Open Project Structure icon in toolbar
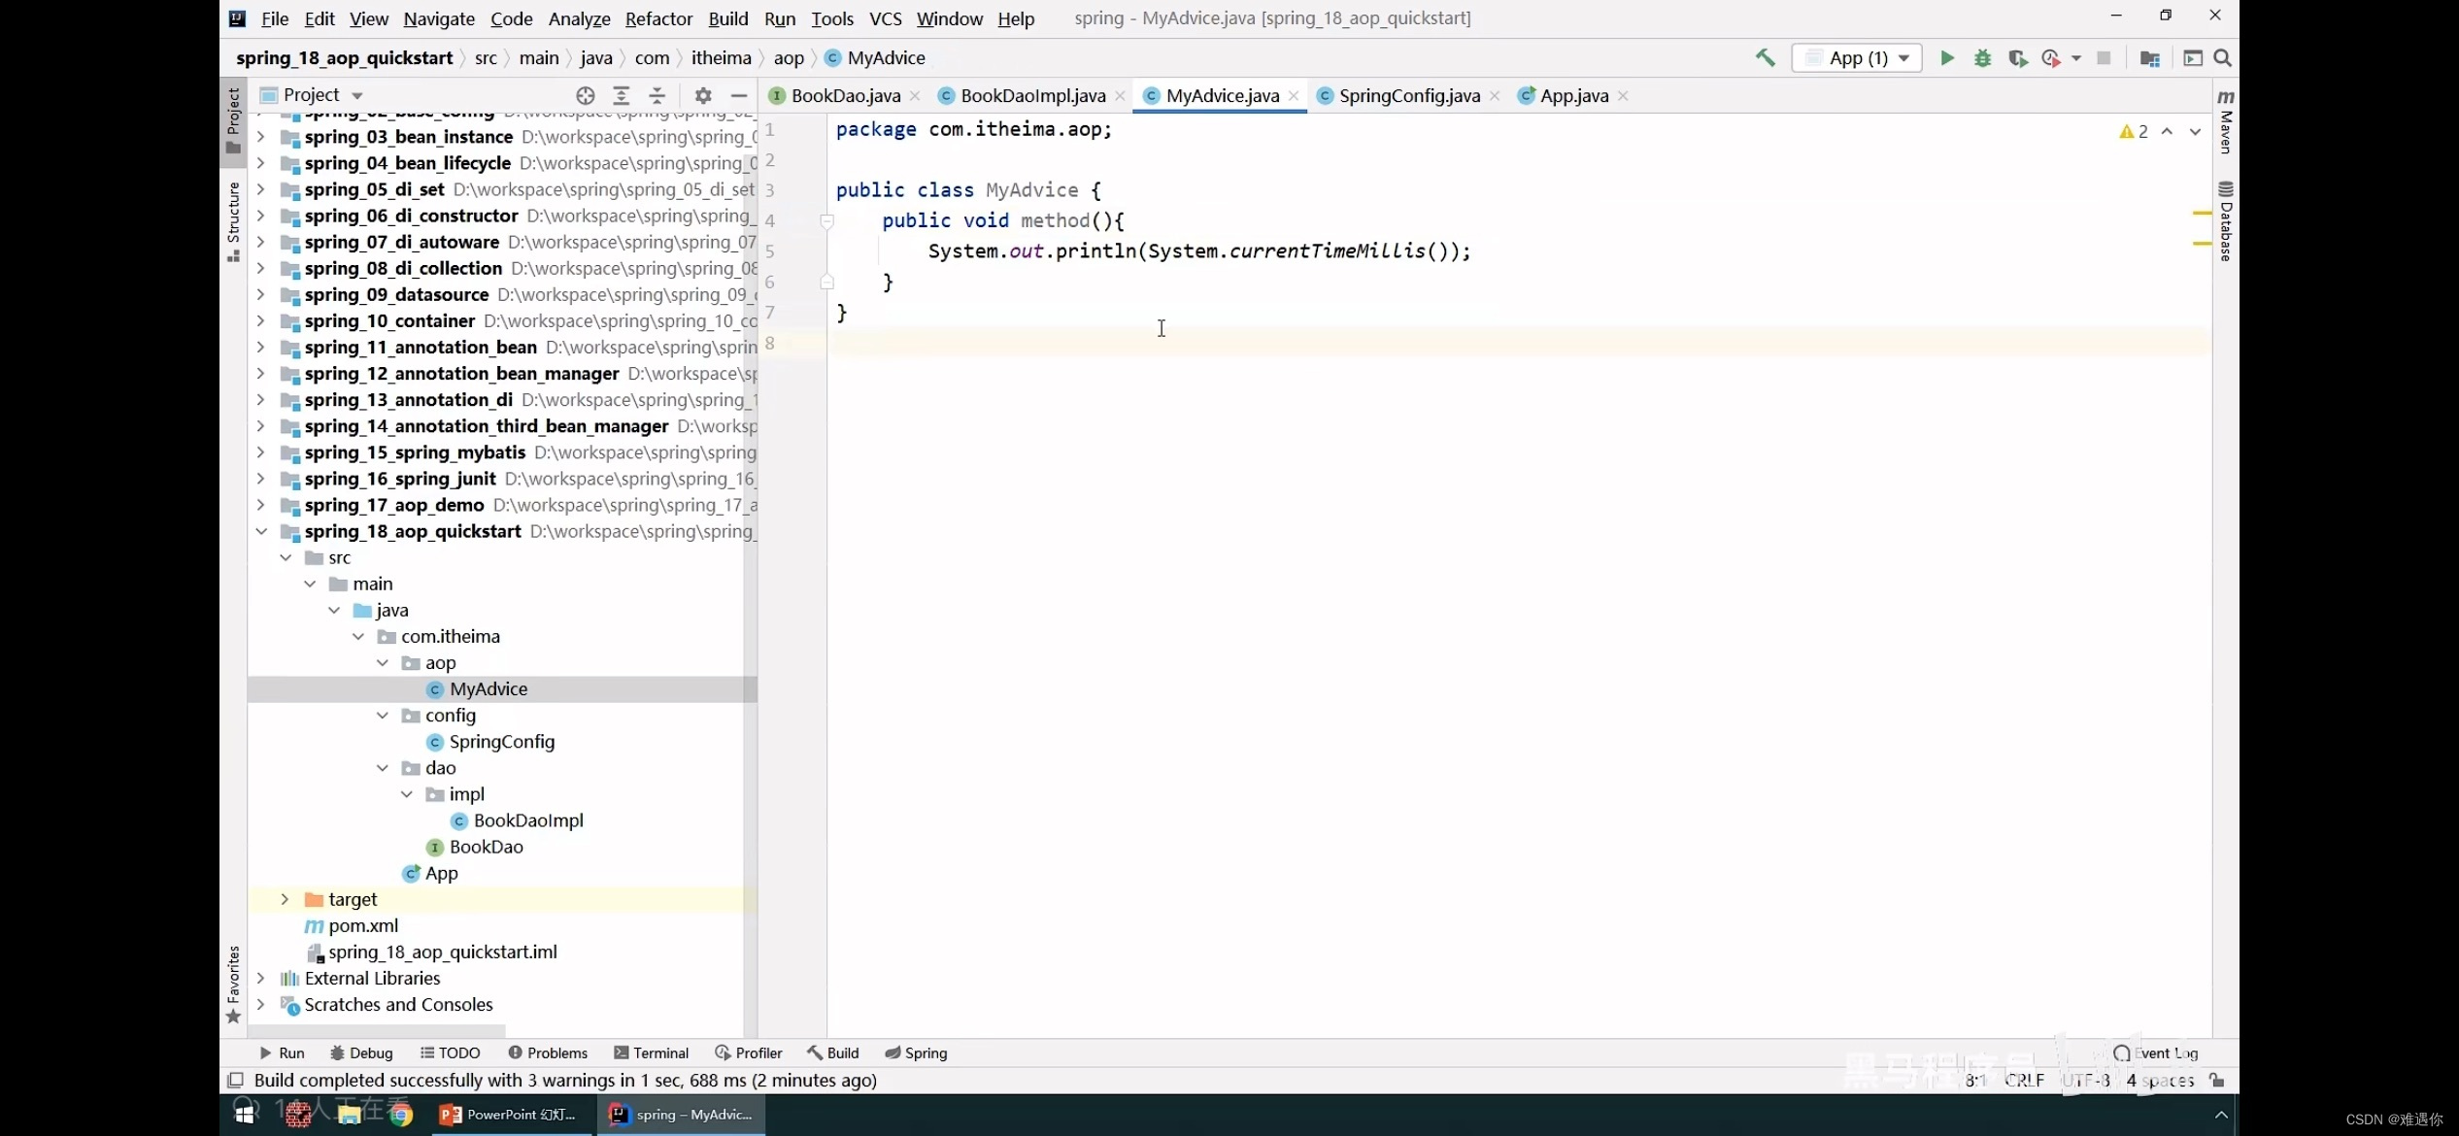2459x1136 pixels. pyautogui.click(x=2149, y=58)
